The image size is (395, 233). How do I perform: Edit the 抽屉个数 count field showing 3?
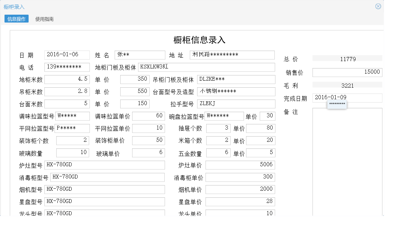(x=218, y=128)
